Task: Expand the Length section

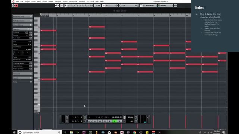Action: click(x=22, y=78)
